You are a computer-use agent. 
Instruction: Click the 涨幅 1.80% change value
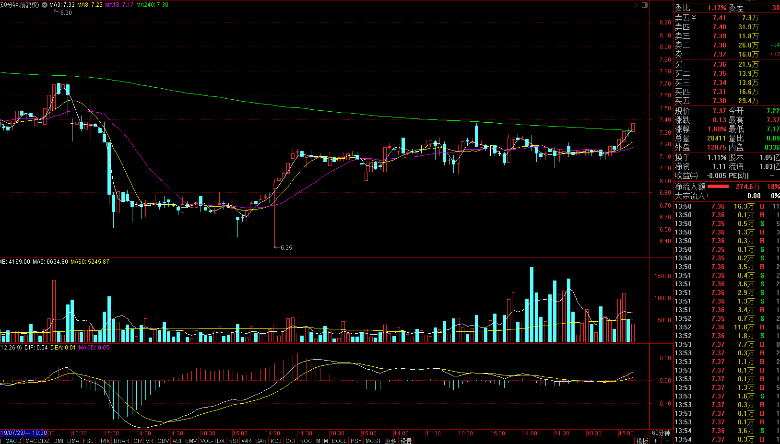[x=717, y=129]
